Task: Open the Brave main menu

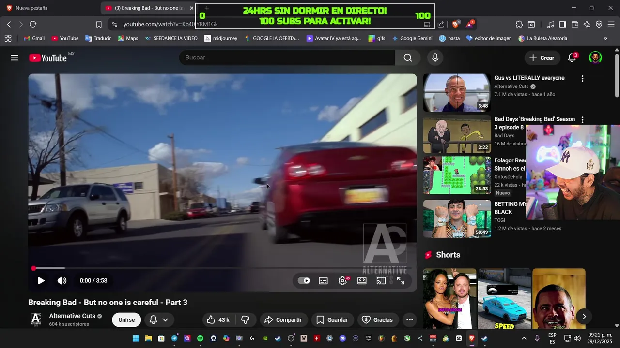Action: tap(611, 24)
